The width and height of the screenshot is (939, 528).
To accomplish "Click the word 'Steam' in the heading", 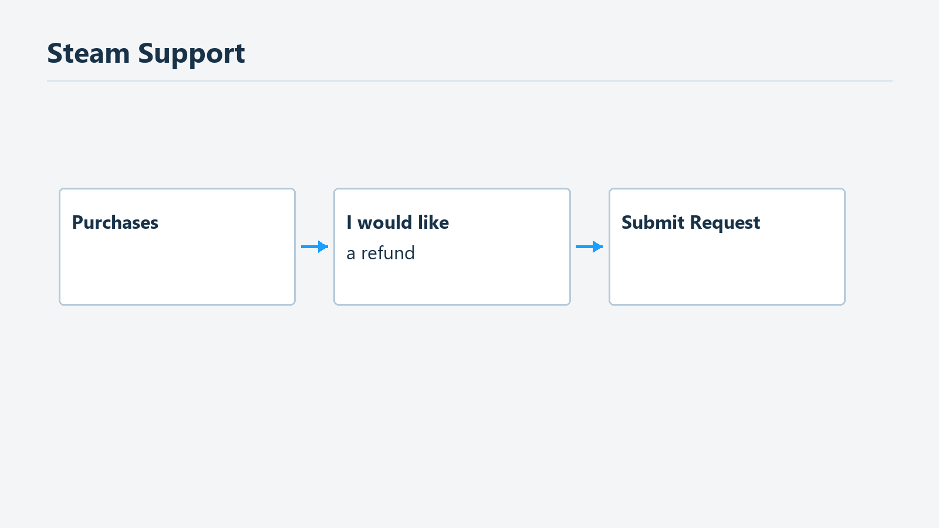I will [x=89, y=53].
